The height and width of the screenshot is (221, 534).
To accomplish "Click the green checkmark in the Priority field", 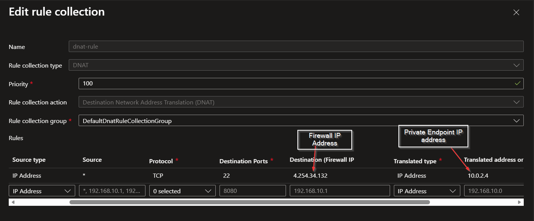I will pyautogui.click(x=517, y=84).
